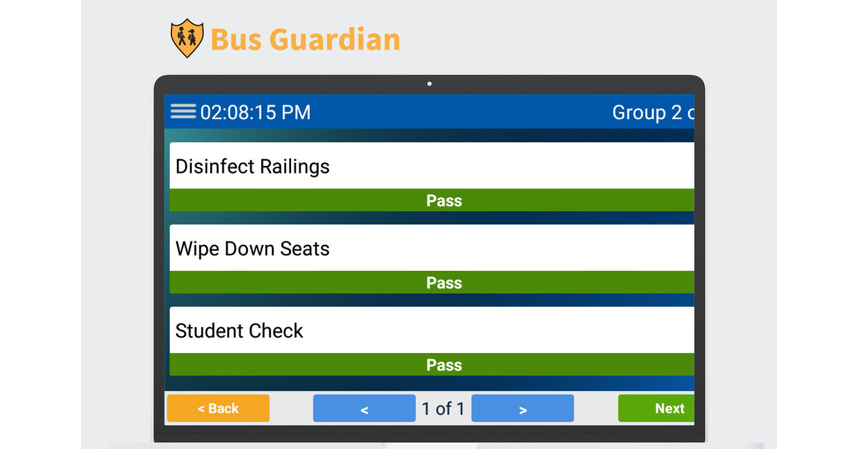Select the Wipe Down Seats text label

pyautogui.click(x=252, y=248)
